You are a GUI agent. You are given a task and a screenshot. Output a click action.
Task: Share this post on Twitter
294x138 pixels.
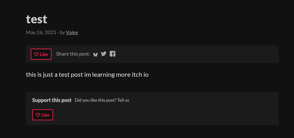104,54
